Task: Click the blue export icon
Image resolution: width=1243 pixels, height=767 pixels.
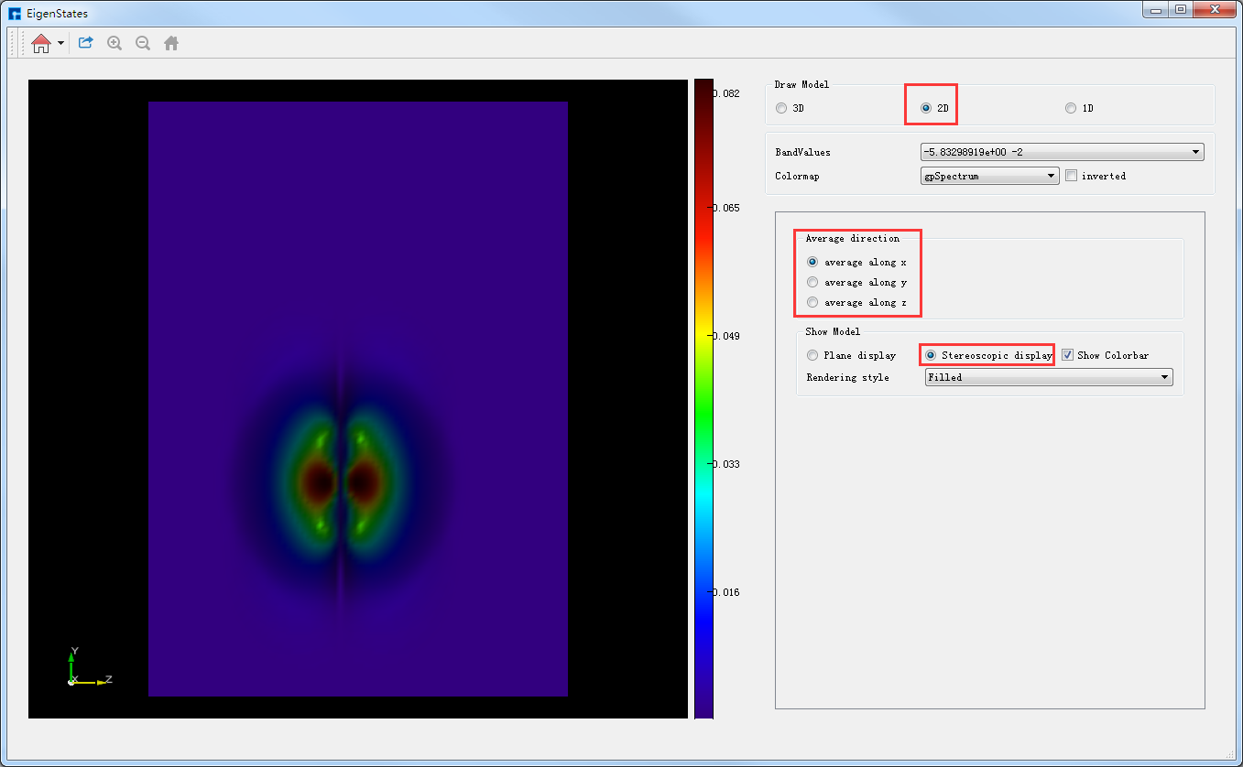Action: coord(85,43)
